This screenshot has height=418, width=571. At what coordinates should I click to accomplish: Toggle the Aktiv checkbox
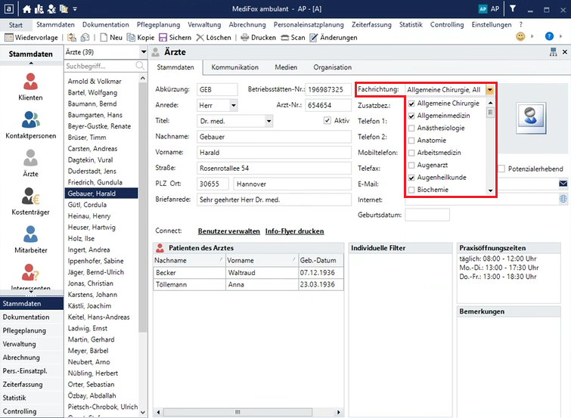tap(327, 121)
